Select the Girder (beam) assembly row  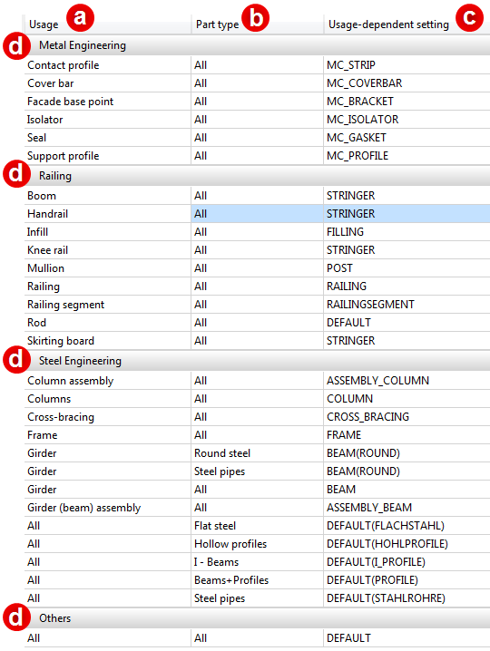click(258, 508)
